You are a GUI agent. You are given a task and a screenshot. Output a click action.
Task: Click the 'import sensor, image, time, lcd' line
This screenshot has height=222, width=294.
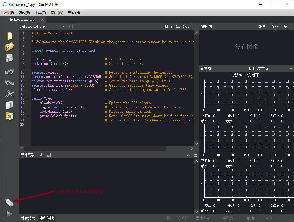(63, 51)
